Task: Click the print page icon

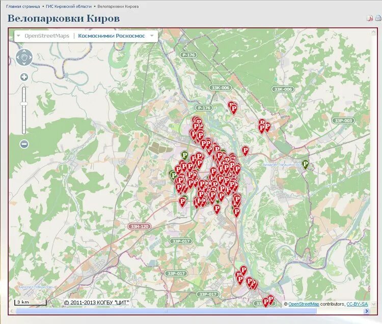Action: 378,18
